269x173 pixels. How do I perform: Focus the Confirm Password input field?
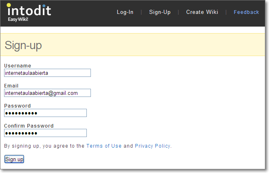point(46,133)
